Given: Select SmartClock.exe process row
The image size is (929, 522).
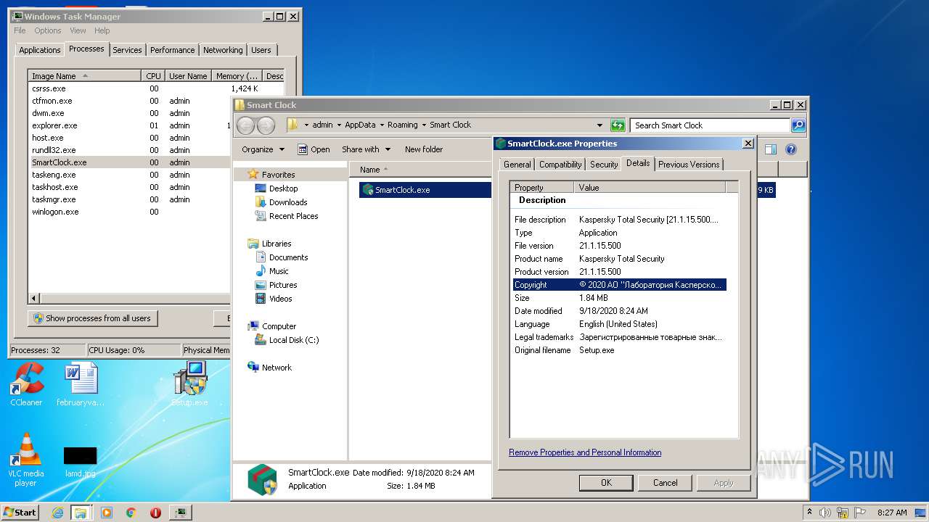Looking at the screenshot, I should coord(131,162).
